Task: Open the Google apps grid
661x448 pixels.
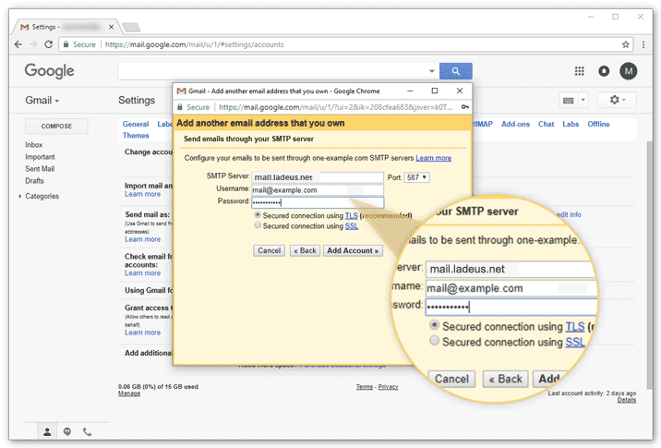Action: [x=580, y=71]
